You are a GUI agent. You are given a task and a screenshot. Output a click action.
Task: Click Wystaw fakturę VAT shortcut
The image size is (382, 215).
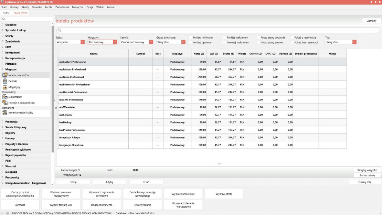coord(61,205)
